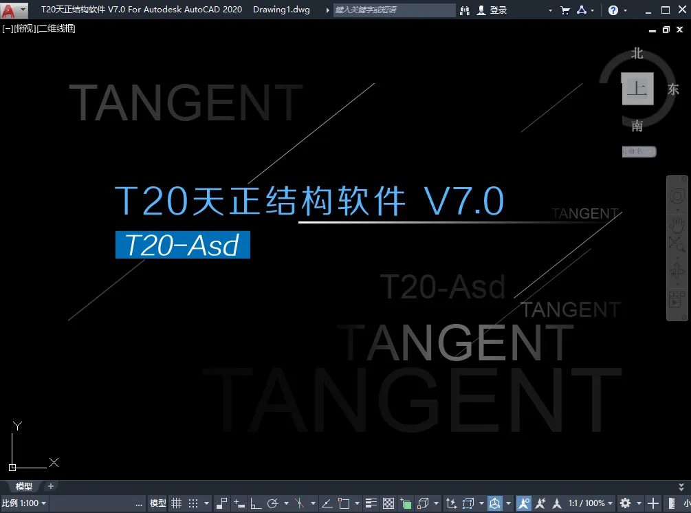Click annotation monitor plus icon
This screenshot has width=691, height=513.
653,503
